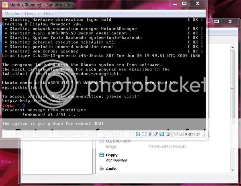Open the Help menu in VirtualBox
Image resolution: width=241 pixels, height=186 pixels.
tap(48, 14)
